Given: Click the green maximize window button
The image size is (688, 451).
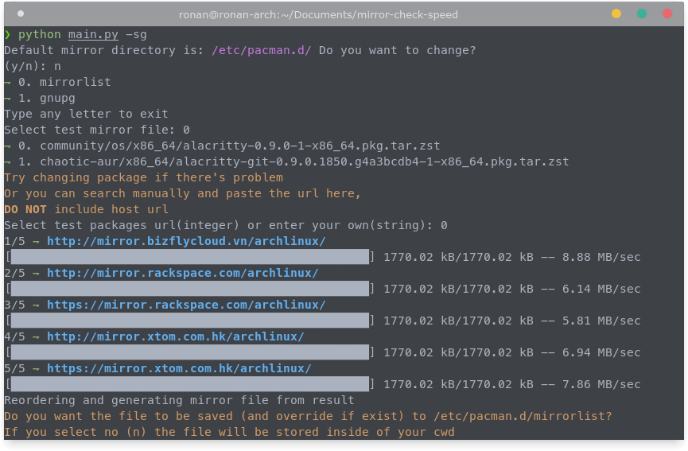Looking at the screenshot, I should (642, 14).
